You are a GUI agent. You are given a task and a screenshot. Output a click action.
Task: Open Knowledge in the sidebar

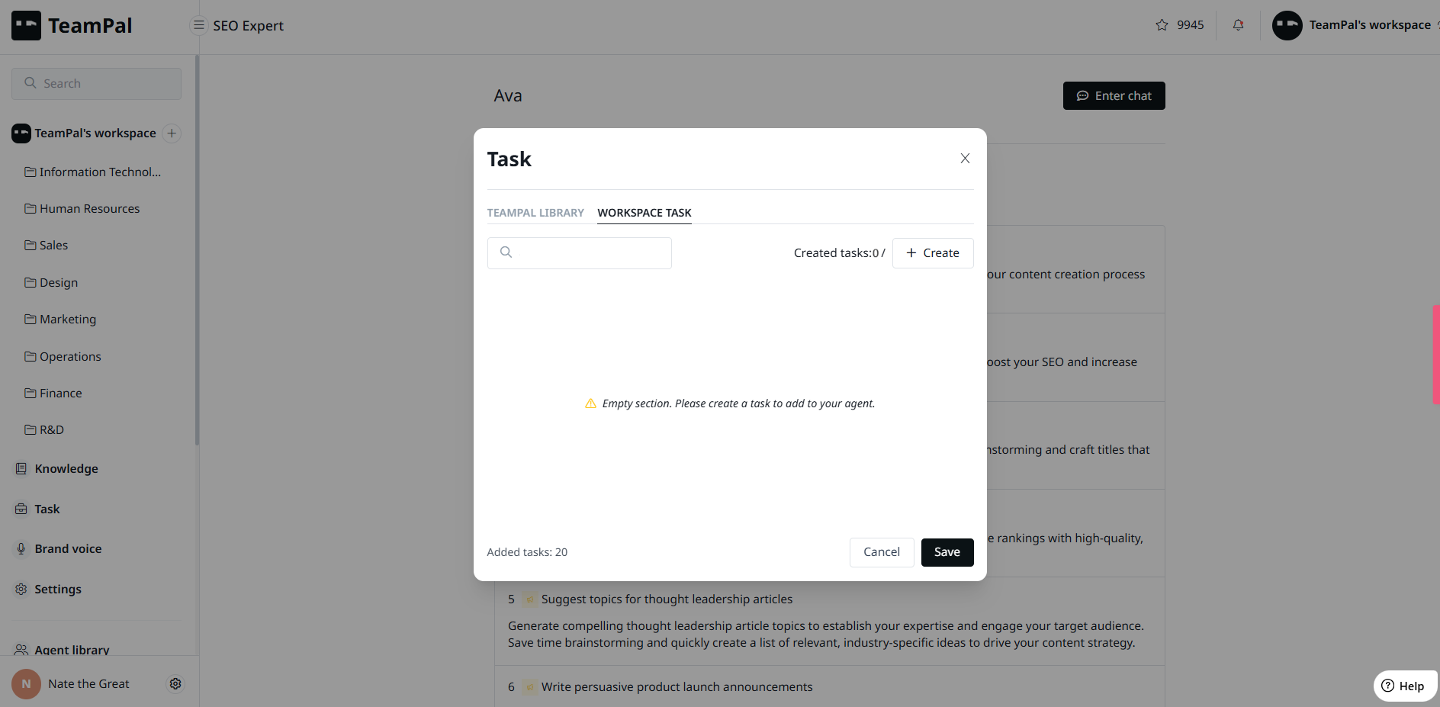pyautogui.click(x=66, y=469)
